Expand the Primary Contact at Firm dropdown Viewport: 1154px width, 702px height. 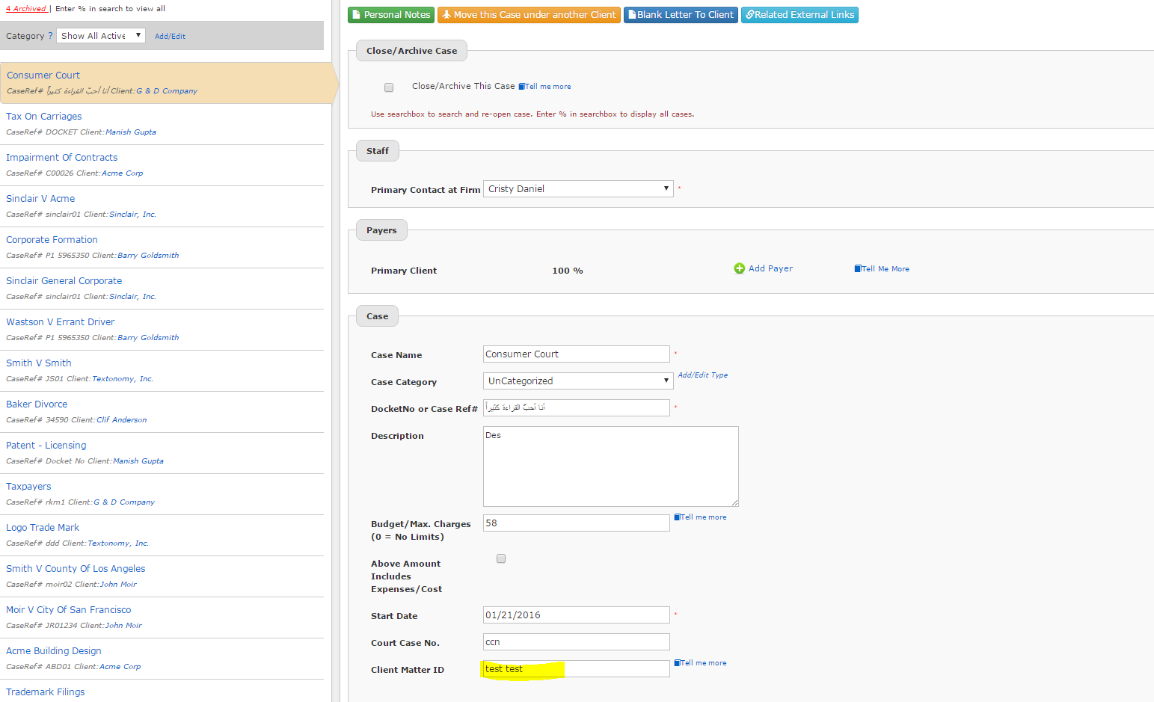578,189
